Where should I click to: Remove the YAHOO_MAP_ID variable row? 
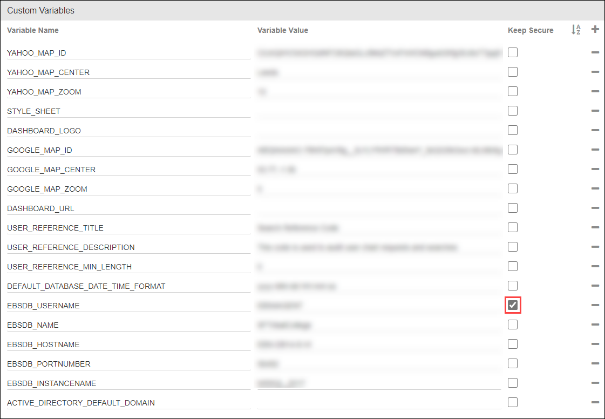[595, 52]
